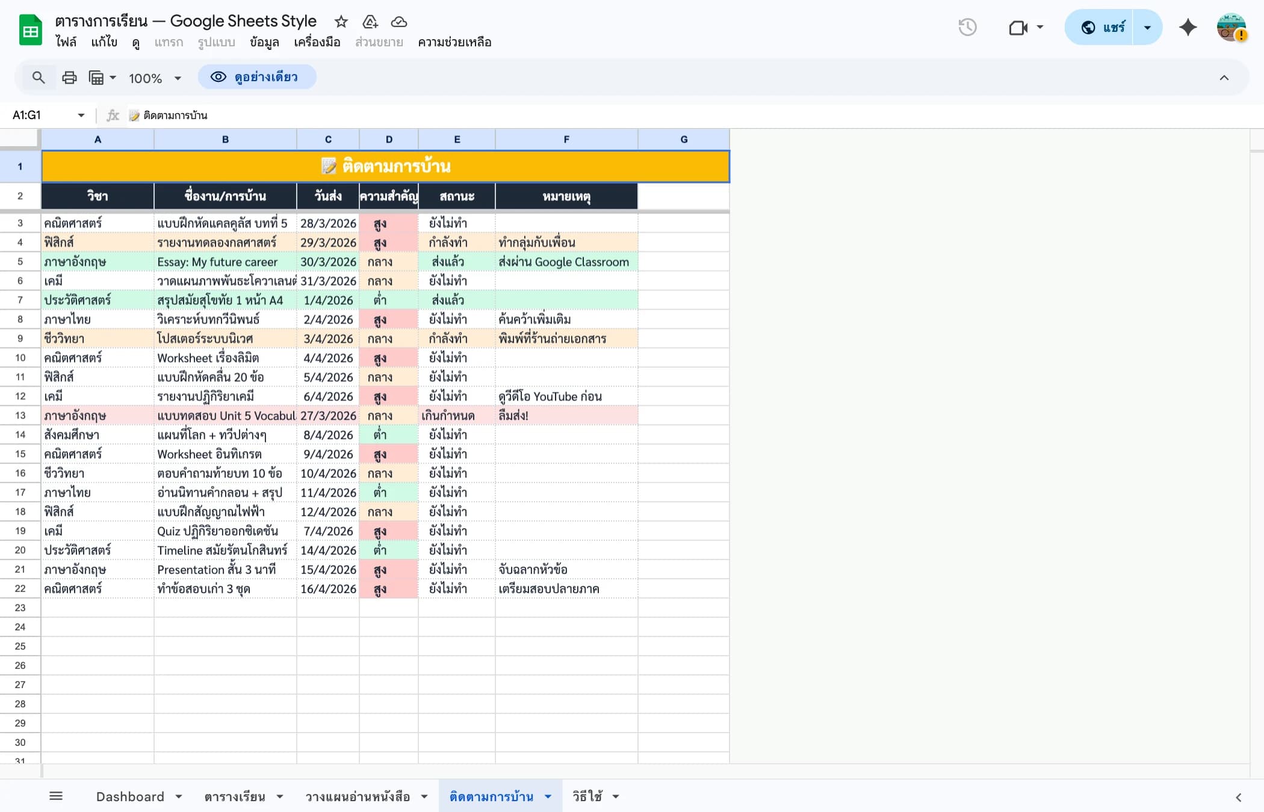
Task: Open the Share button dropdown arrow
Action: click(1147, 27)
